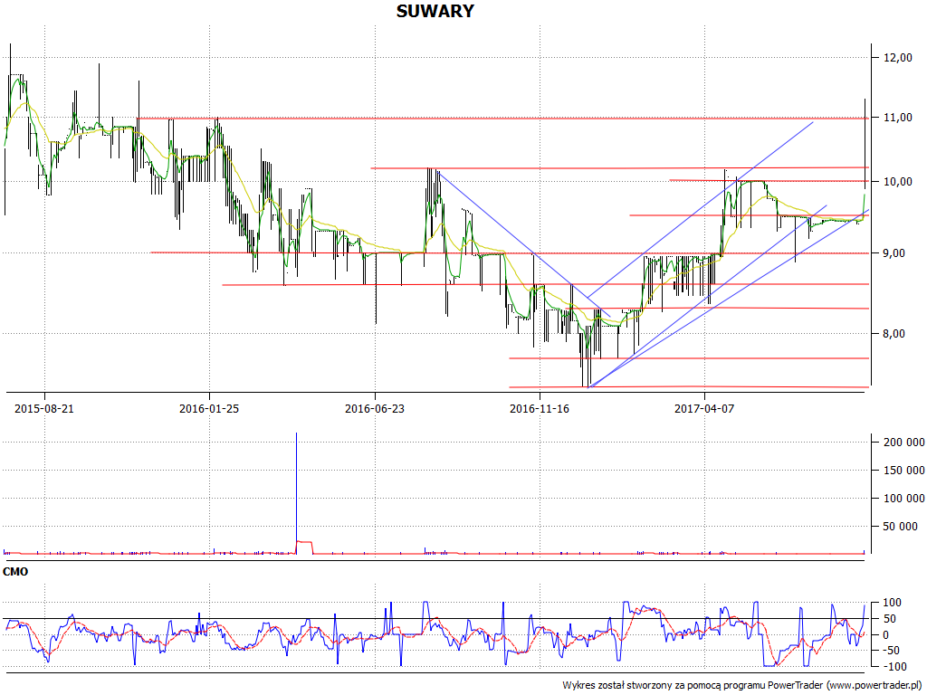This screenshot has height=695, width=927.
Task: Select the 50 000 volume axis label
Action: 901,526
